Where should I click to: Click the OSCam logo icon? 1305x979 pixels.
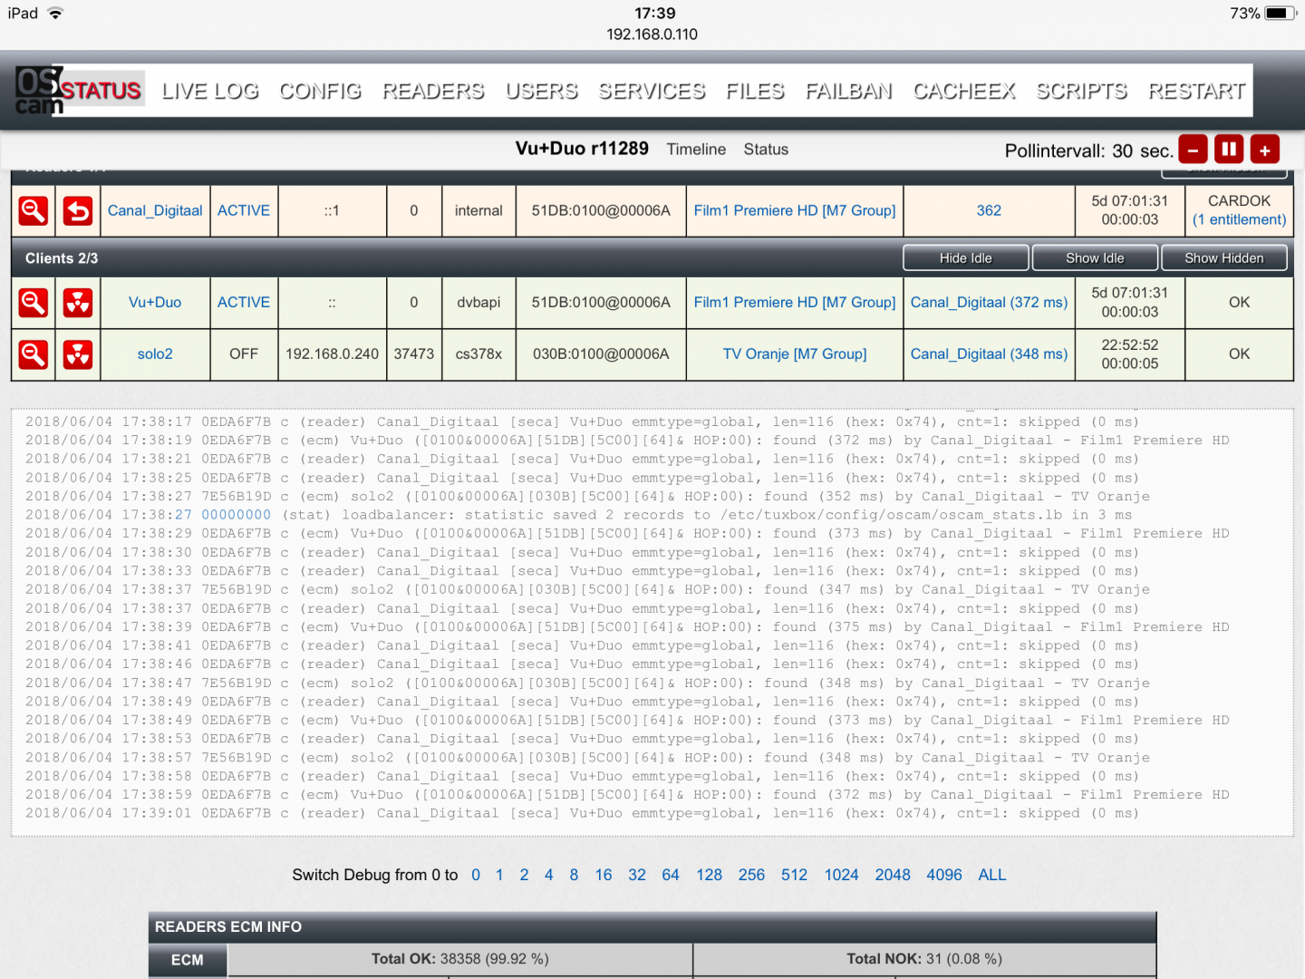click(x=39, y=91)
